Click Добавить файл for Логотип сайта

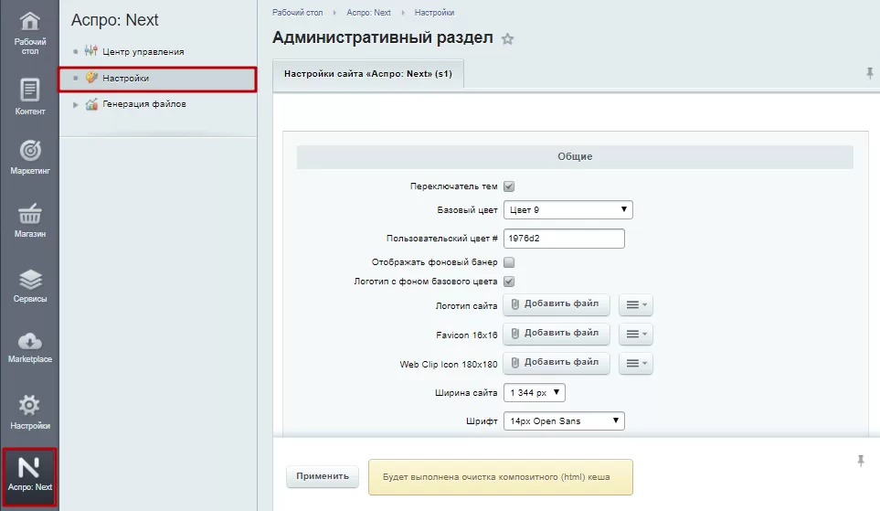[556, 303]
